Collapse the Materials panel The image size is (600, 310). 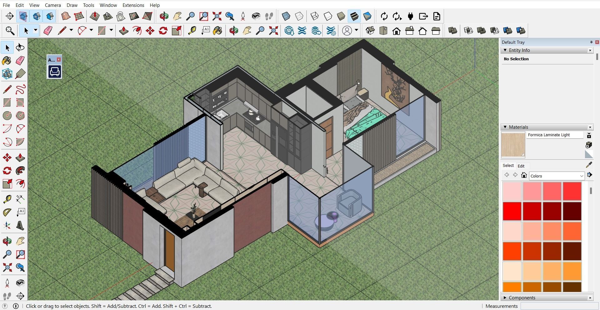point(505,127)
